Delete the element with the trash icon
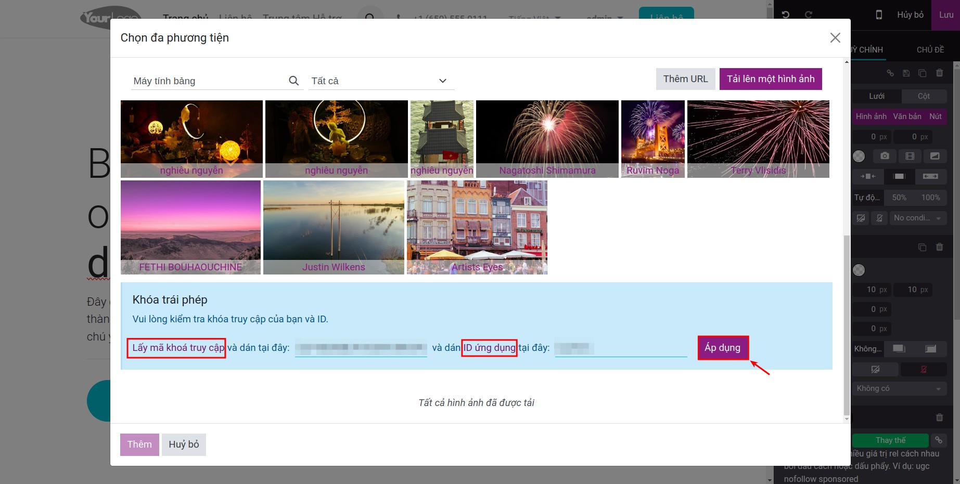 point(939,73)
